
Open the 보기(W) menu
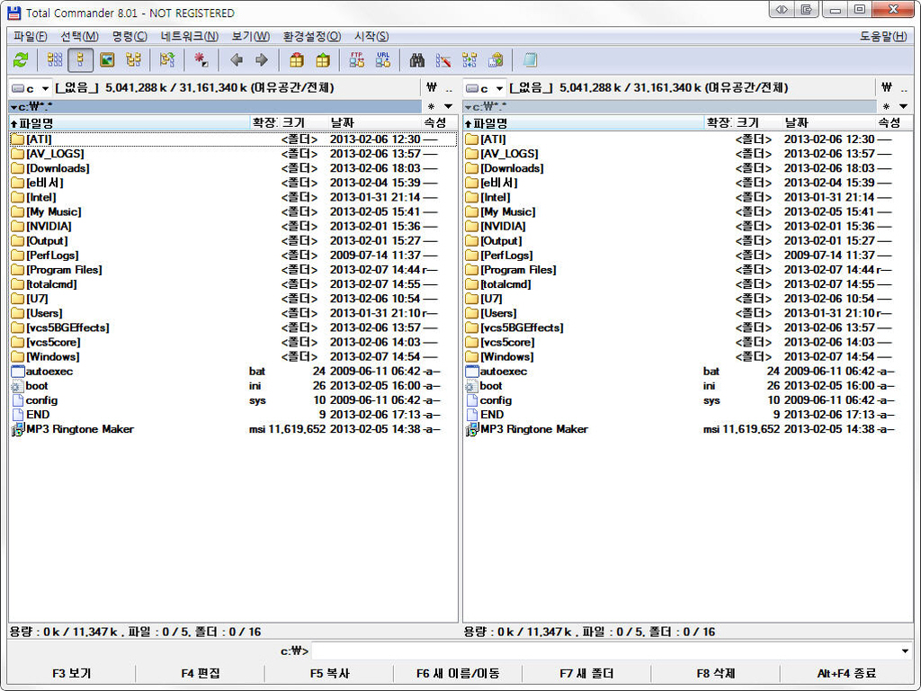point(250,36)
